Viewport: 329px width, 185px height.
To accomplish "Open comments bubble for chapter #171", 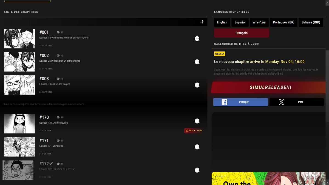I will 197,147.
